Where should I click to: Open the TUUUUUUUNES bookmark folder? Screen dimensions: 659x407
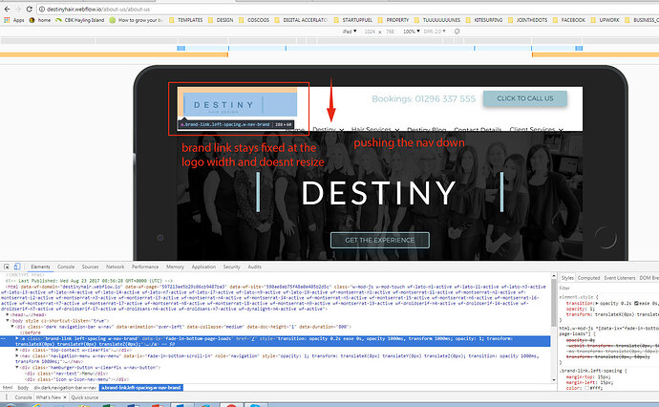[x=437, y=20]
